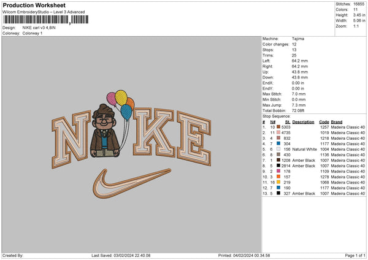Pick the blue swatch in stop 12 row
The image size is (368, 260).
point(278,188)
